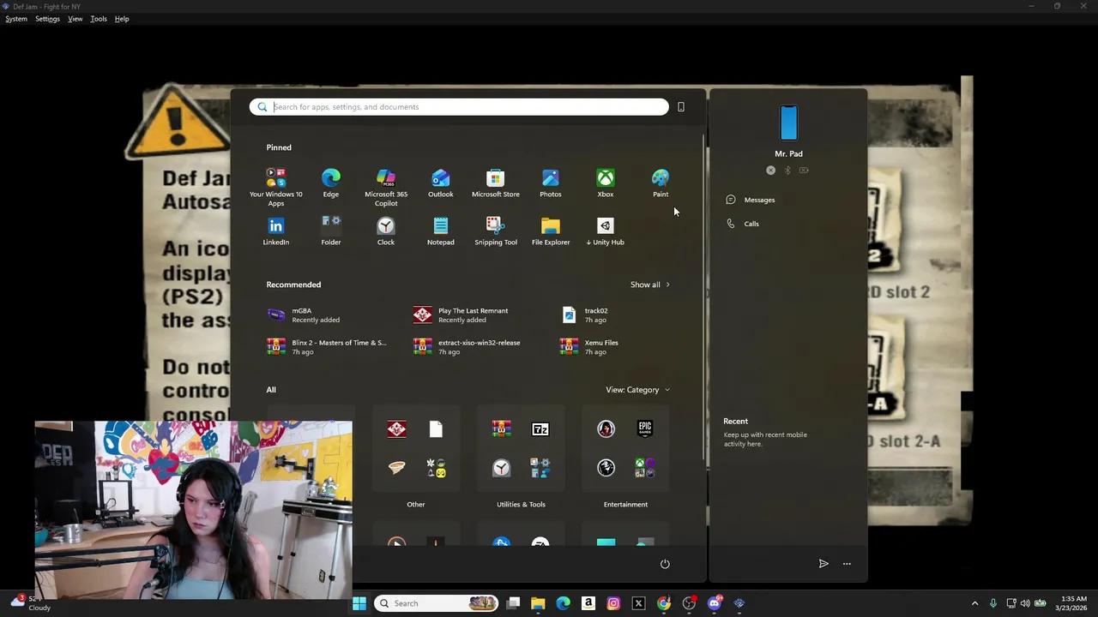Open X app from the taskbar
1098x617 pixels.
(638, 603)
